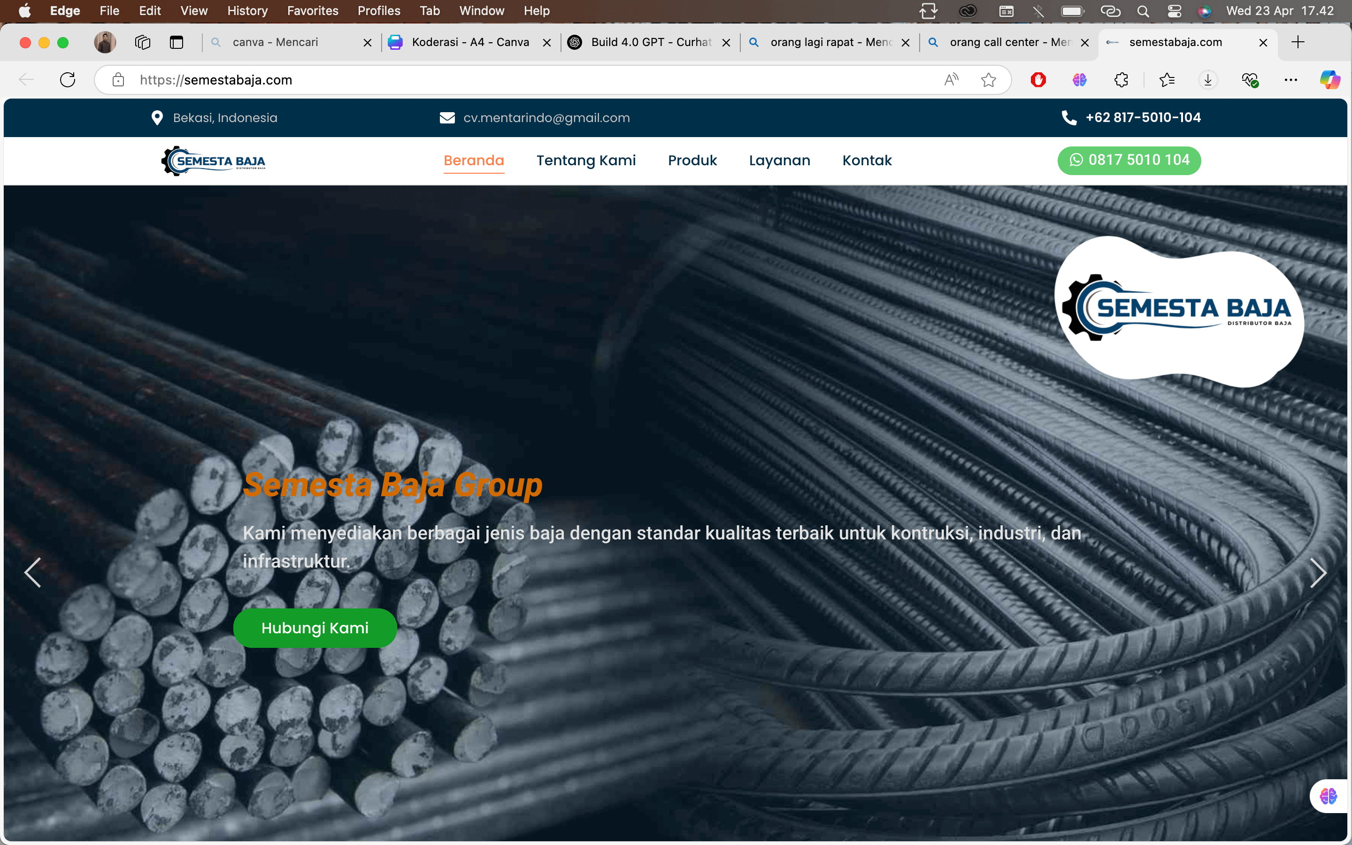Click the red ad blocker extension icon
Viewport: 1352px width, 845px height.
(x=1038, y=80)
